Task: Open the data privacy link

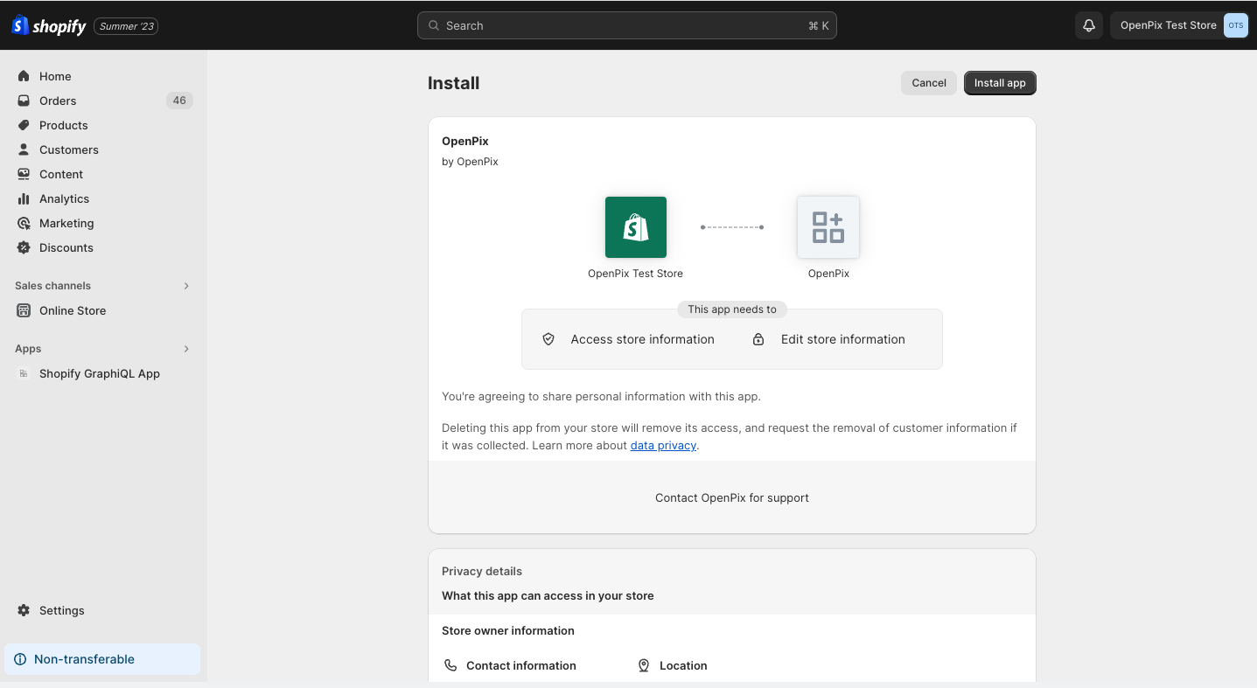Action: pos(662,445)
